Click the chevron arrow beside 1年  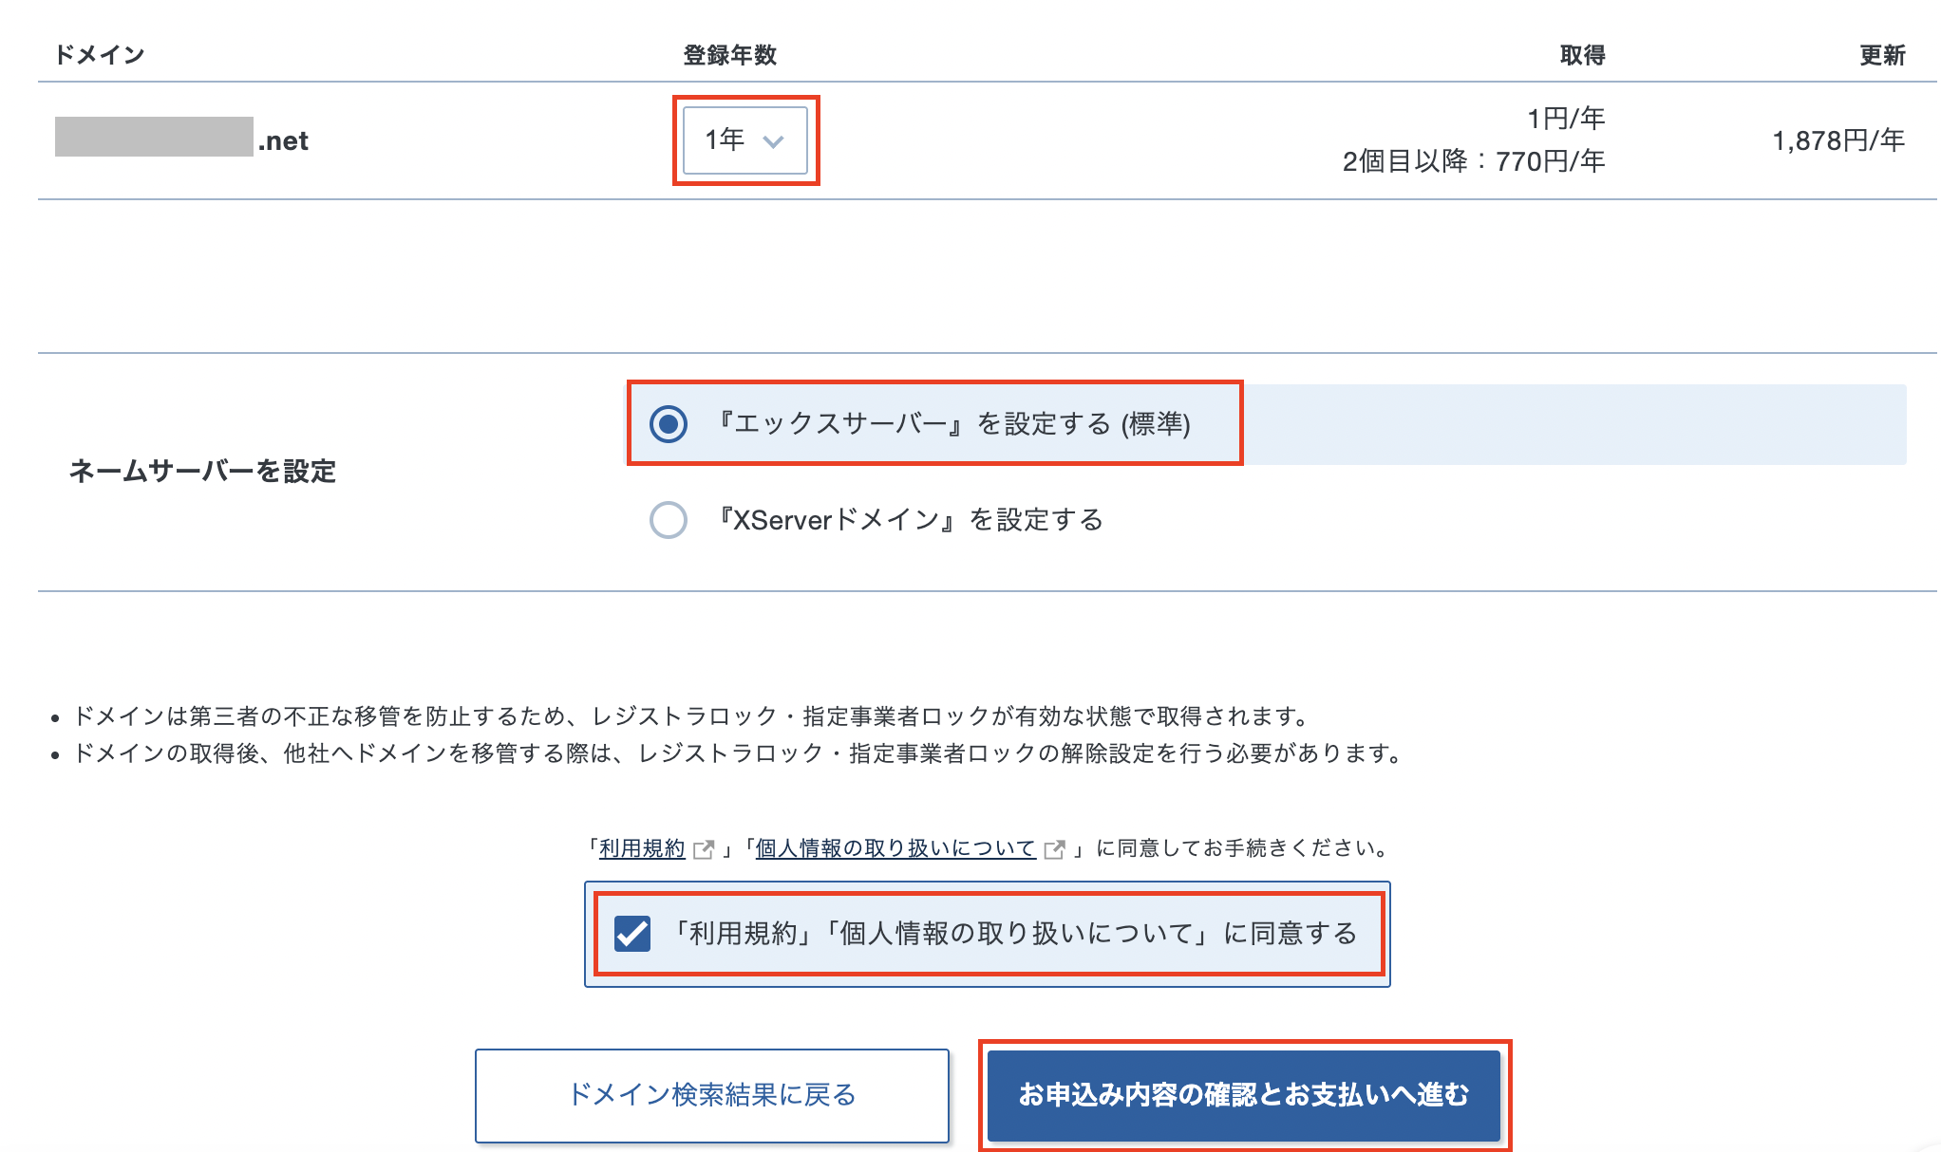[x=773, y=141]
